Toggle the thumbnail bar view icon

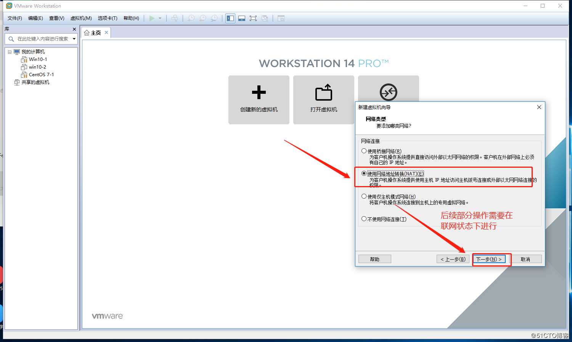[242, 18]
